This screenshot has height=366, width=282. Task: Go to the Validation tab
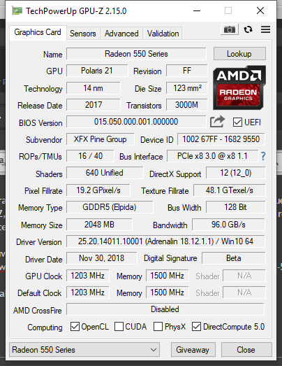(x=163, y=34)
